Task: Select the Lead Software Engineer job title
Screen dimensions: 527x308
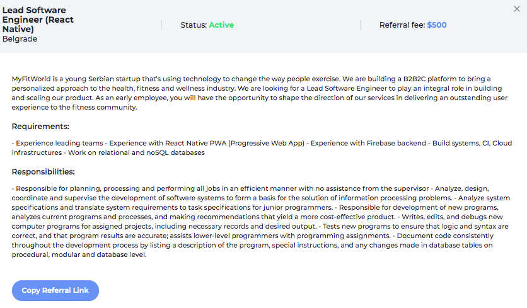Action: (38, 20)
